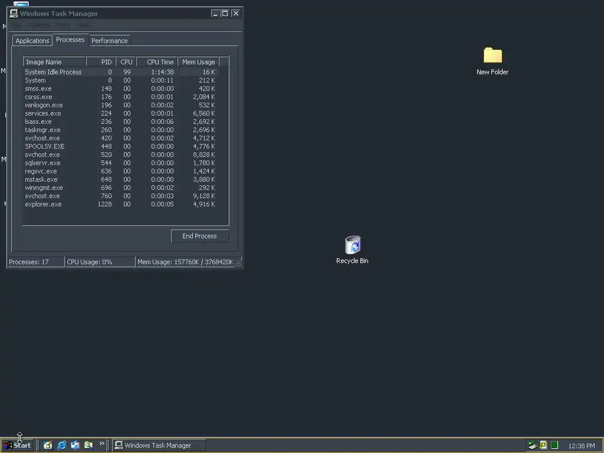
Task: Select the Recycle Bin desktop icon
Action: [352, 250]
